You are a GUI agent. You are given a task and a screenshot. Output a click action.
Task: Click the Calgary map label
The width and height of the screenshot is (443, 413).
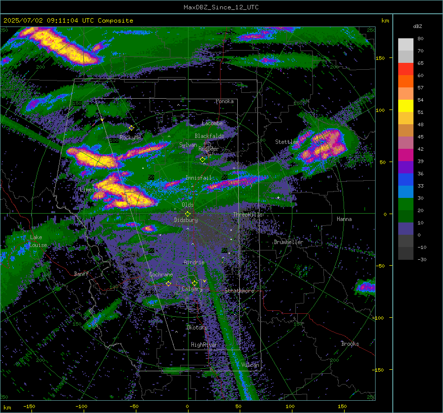click(x=192, y=289)
